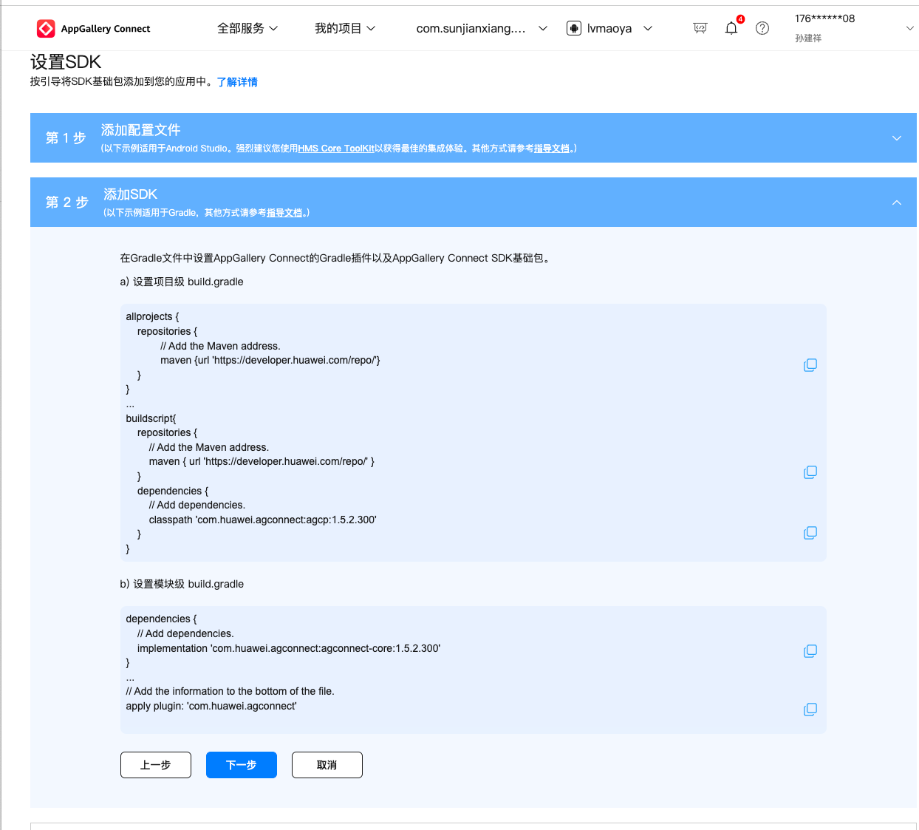This screenshot has height=830, width=919.
Task: Copy the allprojects Maven repository snippet
Action: point(810,365)
